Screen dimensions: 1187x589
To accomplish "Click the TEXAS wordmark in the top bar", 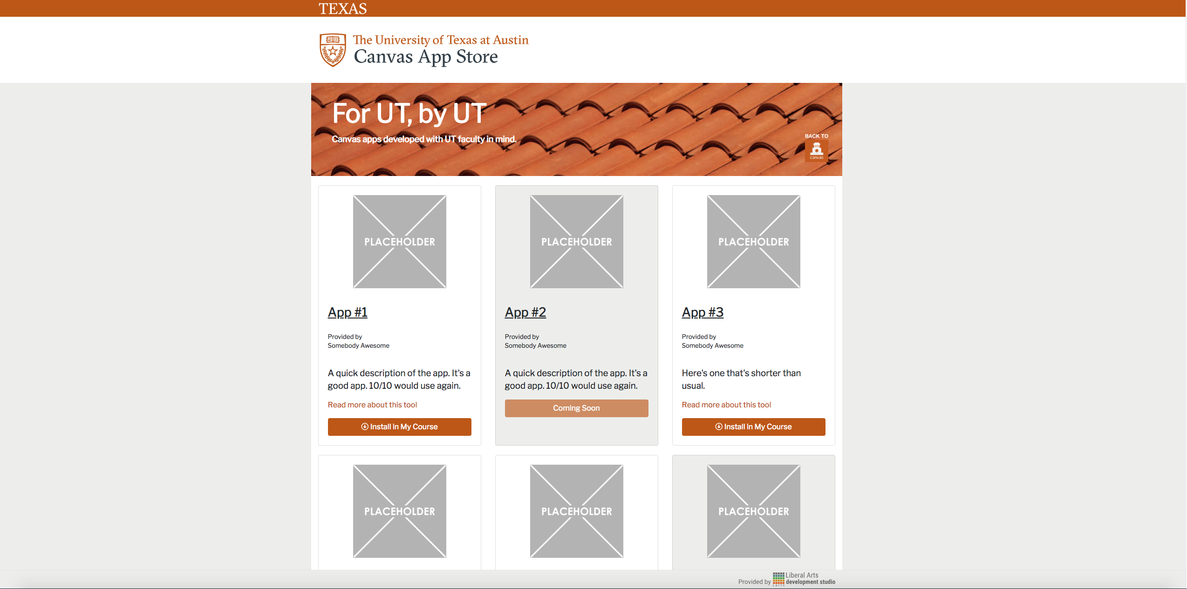I will point(343,9).
